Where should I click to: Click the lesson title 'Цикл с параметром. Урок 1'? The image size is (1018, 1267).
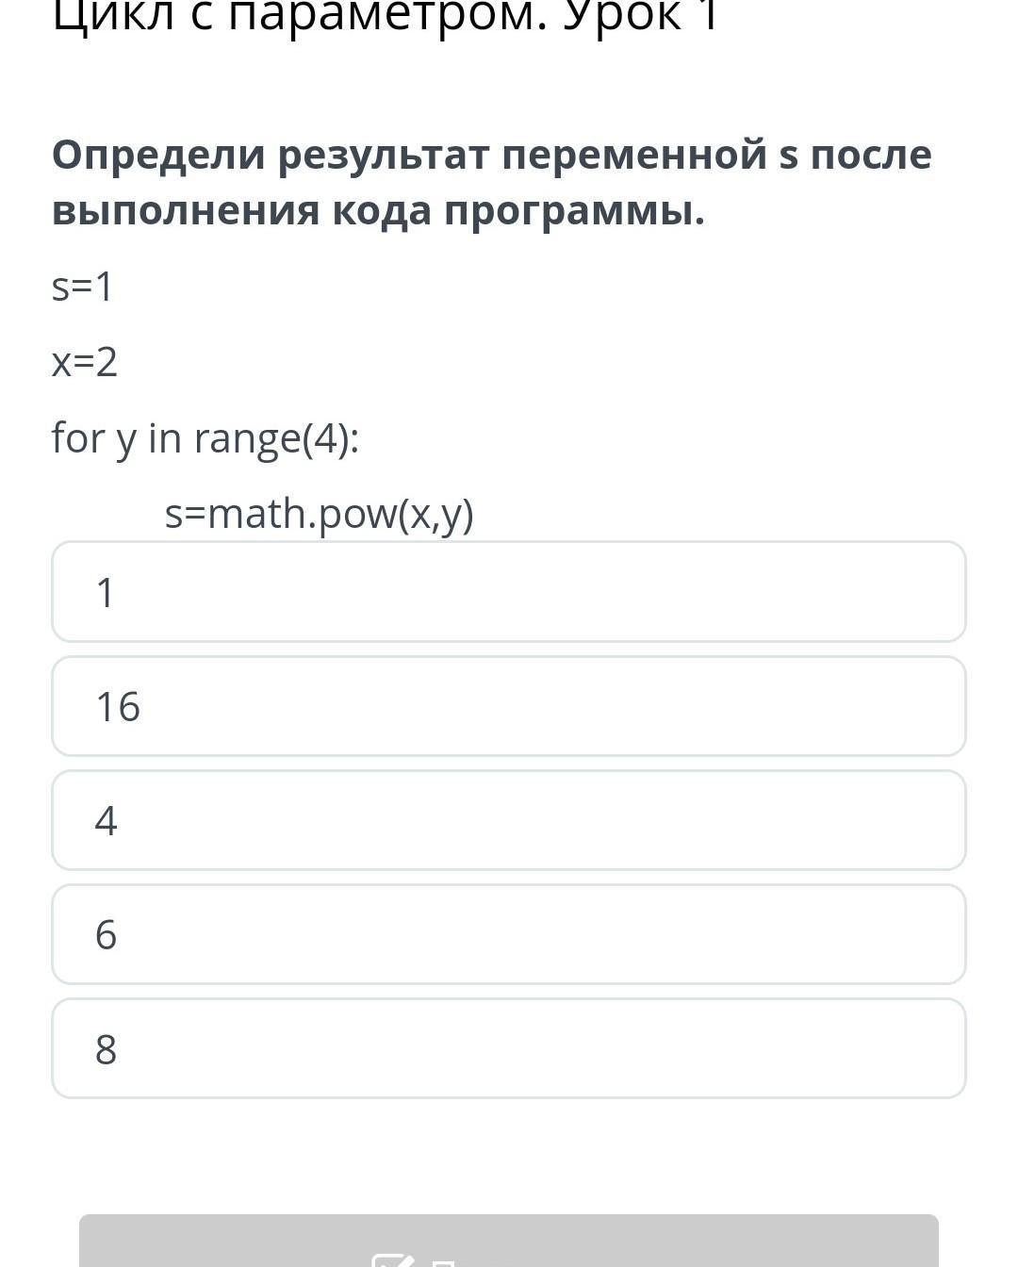[386, 17]
